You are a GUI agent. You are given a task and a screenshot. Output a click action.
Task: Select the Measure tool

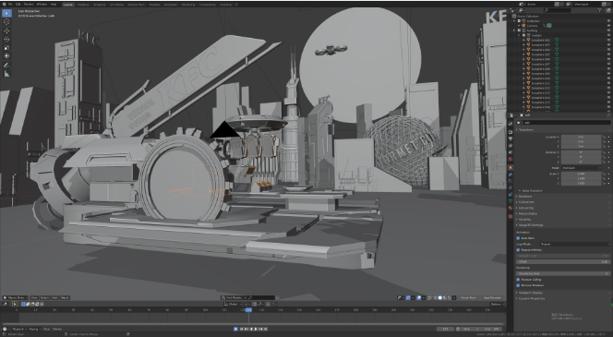(6, 74)
